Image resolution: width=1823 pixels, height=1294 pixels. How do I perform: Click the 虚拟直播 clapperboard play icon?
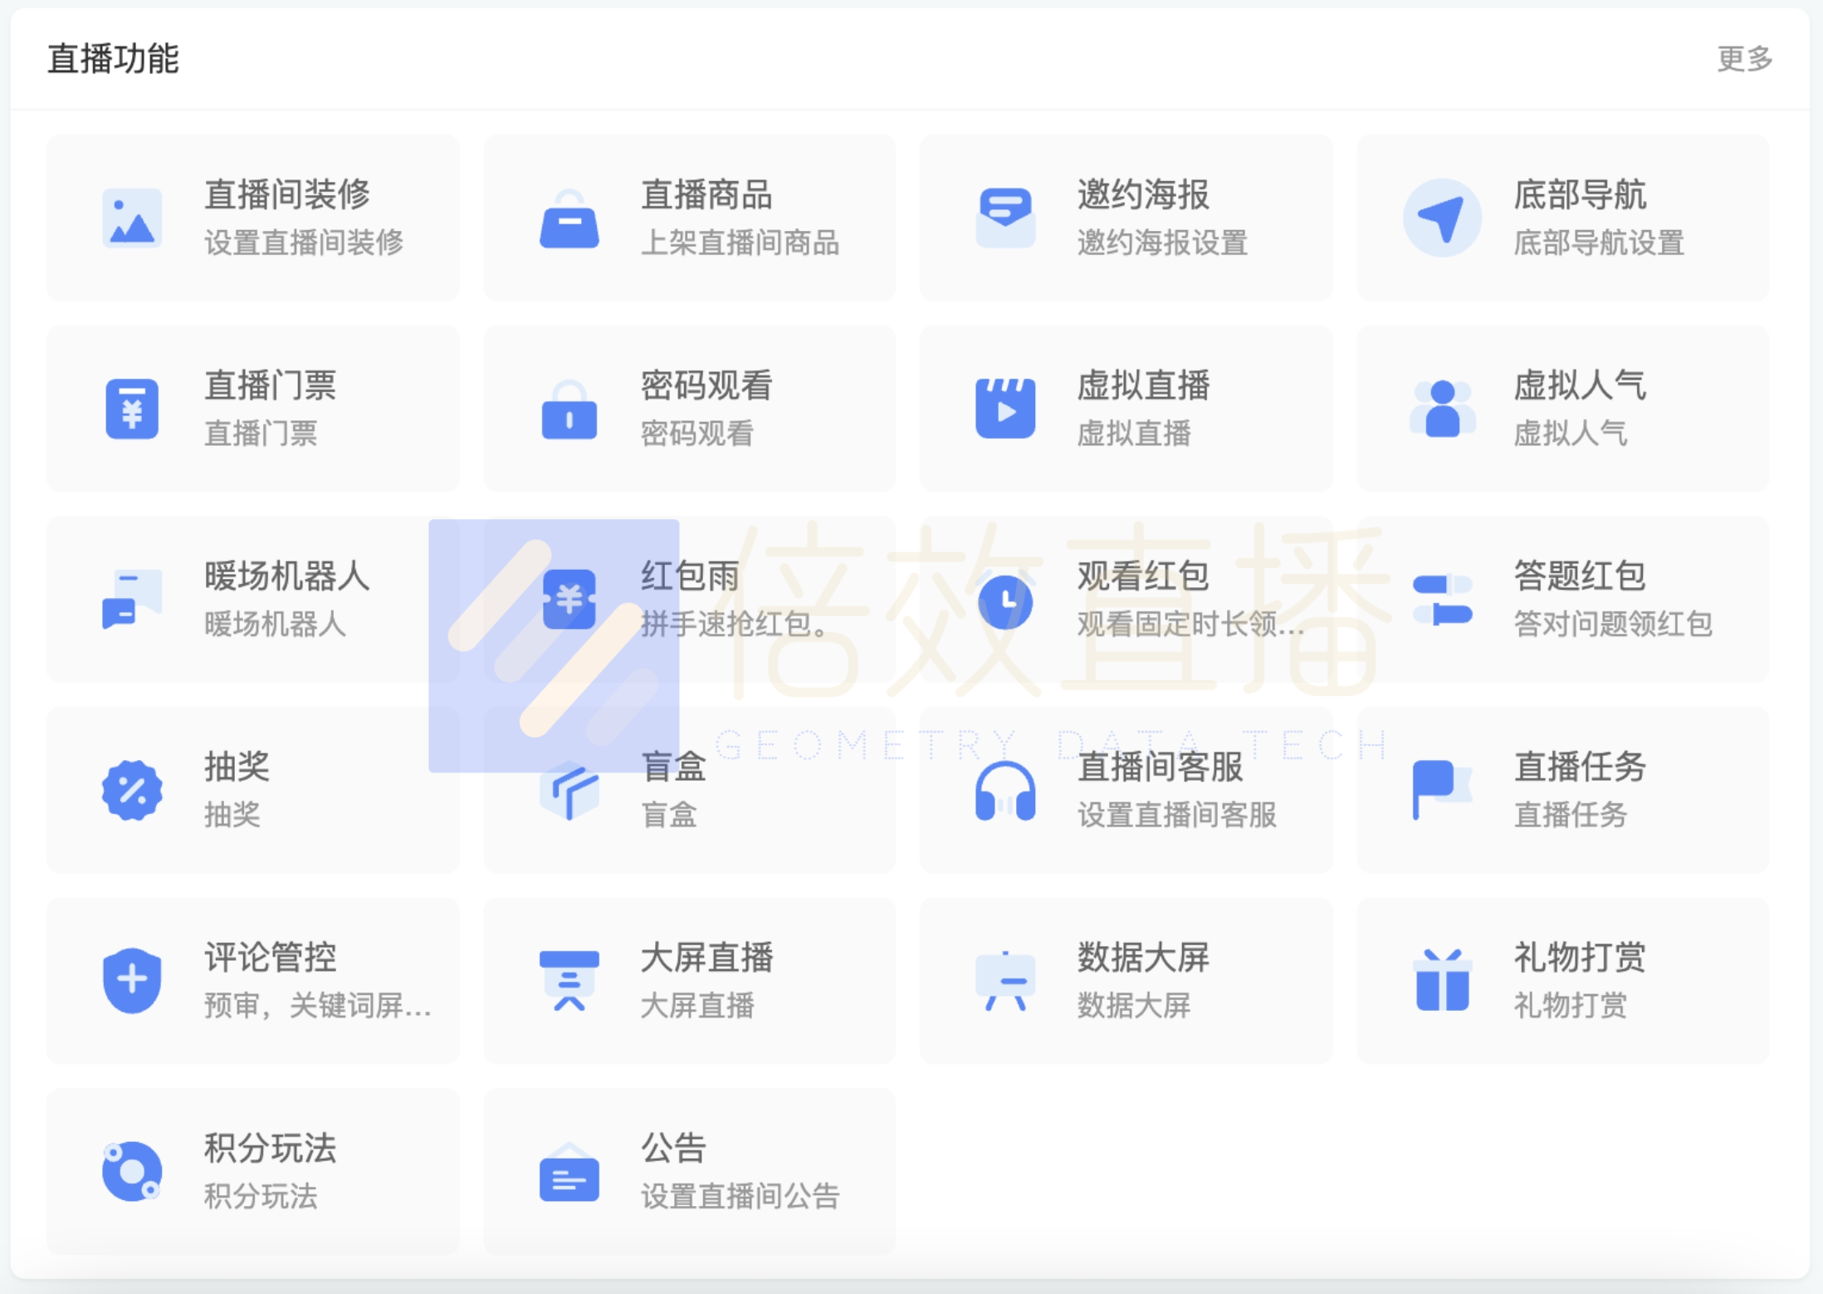1005,408
